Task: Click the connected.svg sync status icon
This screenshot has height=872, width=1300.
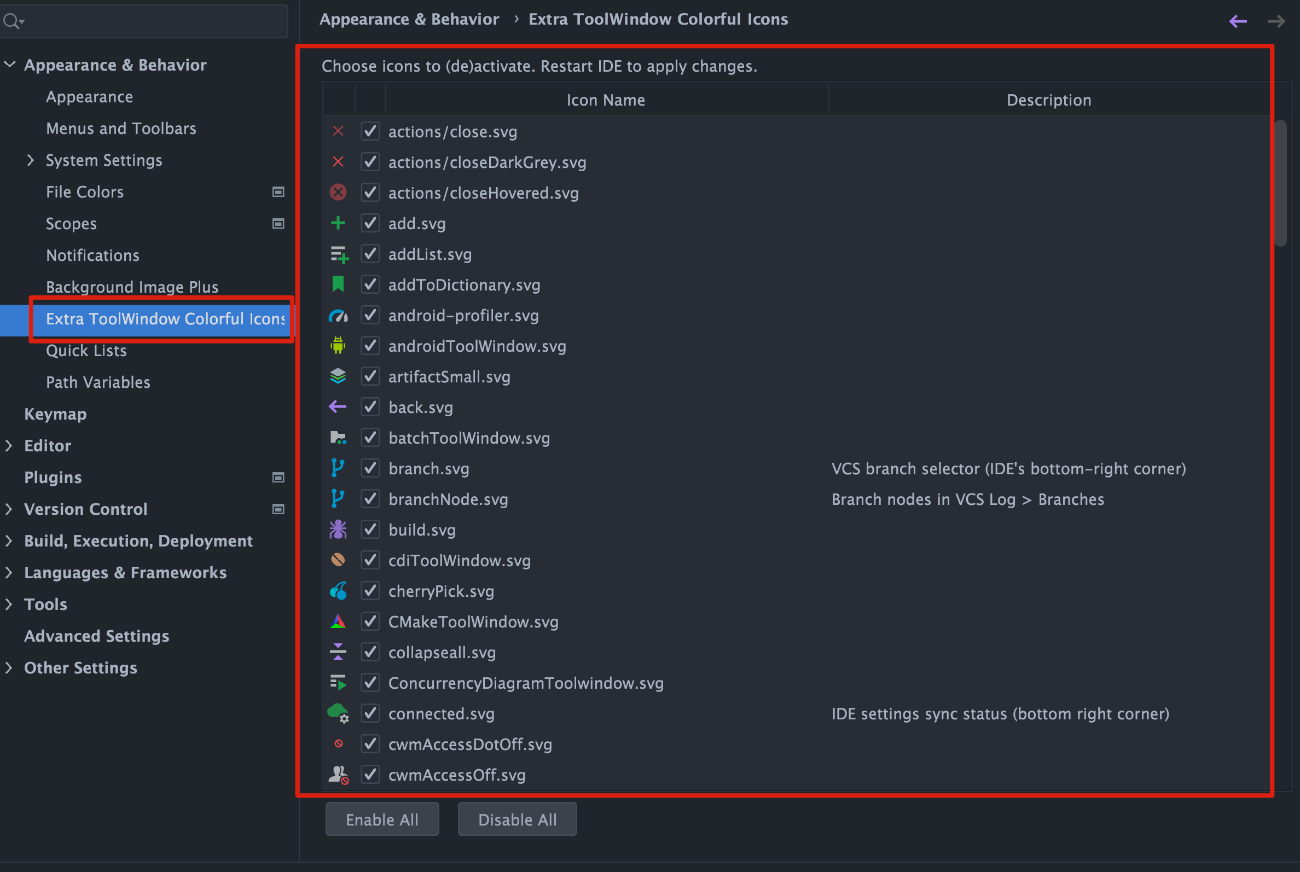Action: (339, 713)
